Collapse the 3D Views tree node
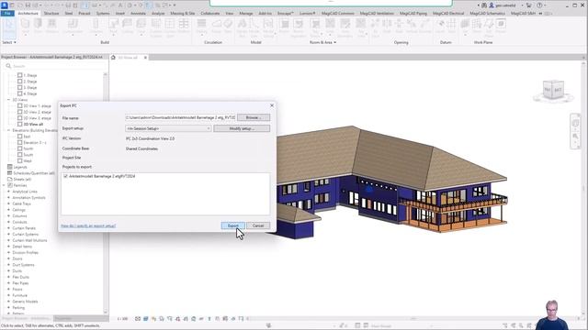Screen dimensions: 588x330 8,100
